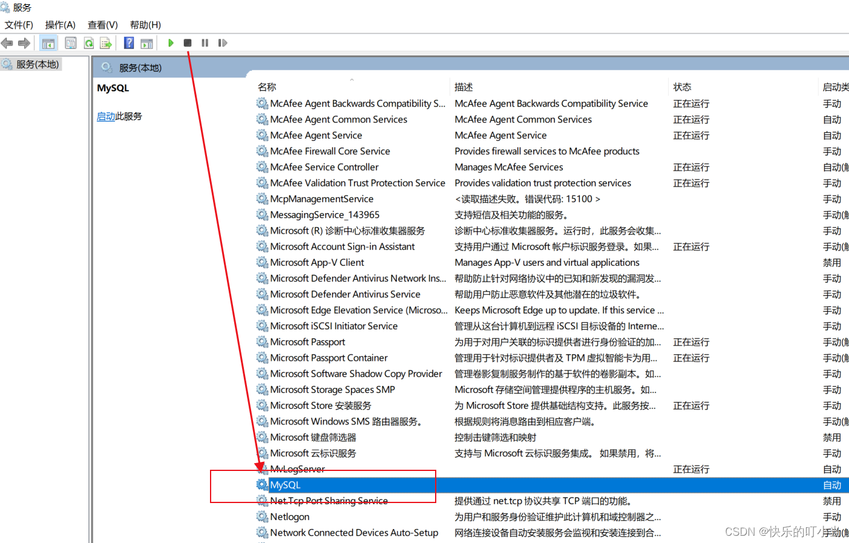Select the Netlogon service row

551,517
